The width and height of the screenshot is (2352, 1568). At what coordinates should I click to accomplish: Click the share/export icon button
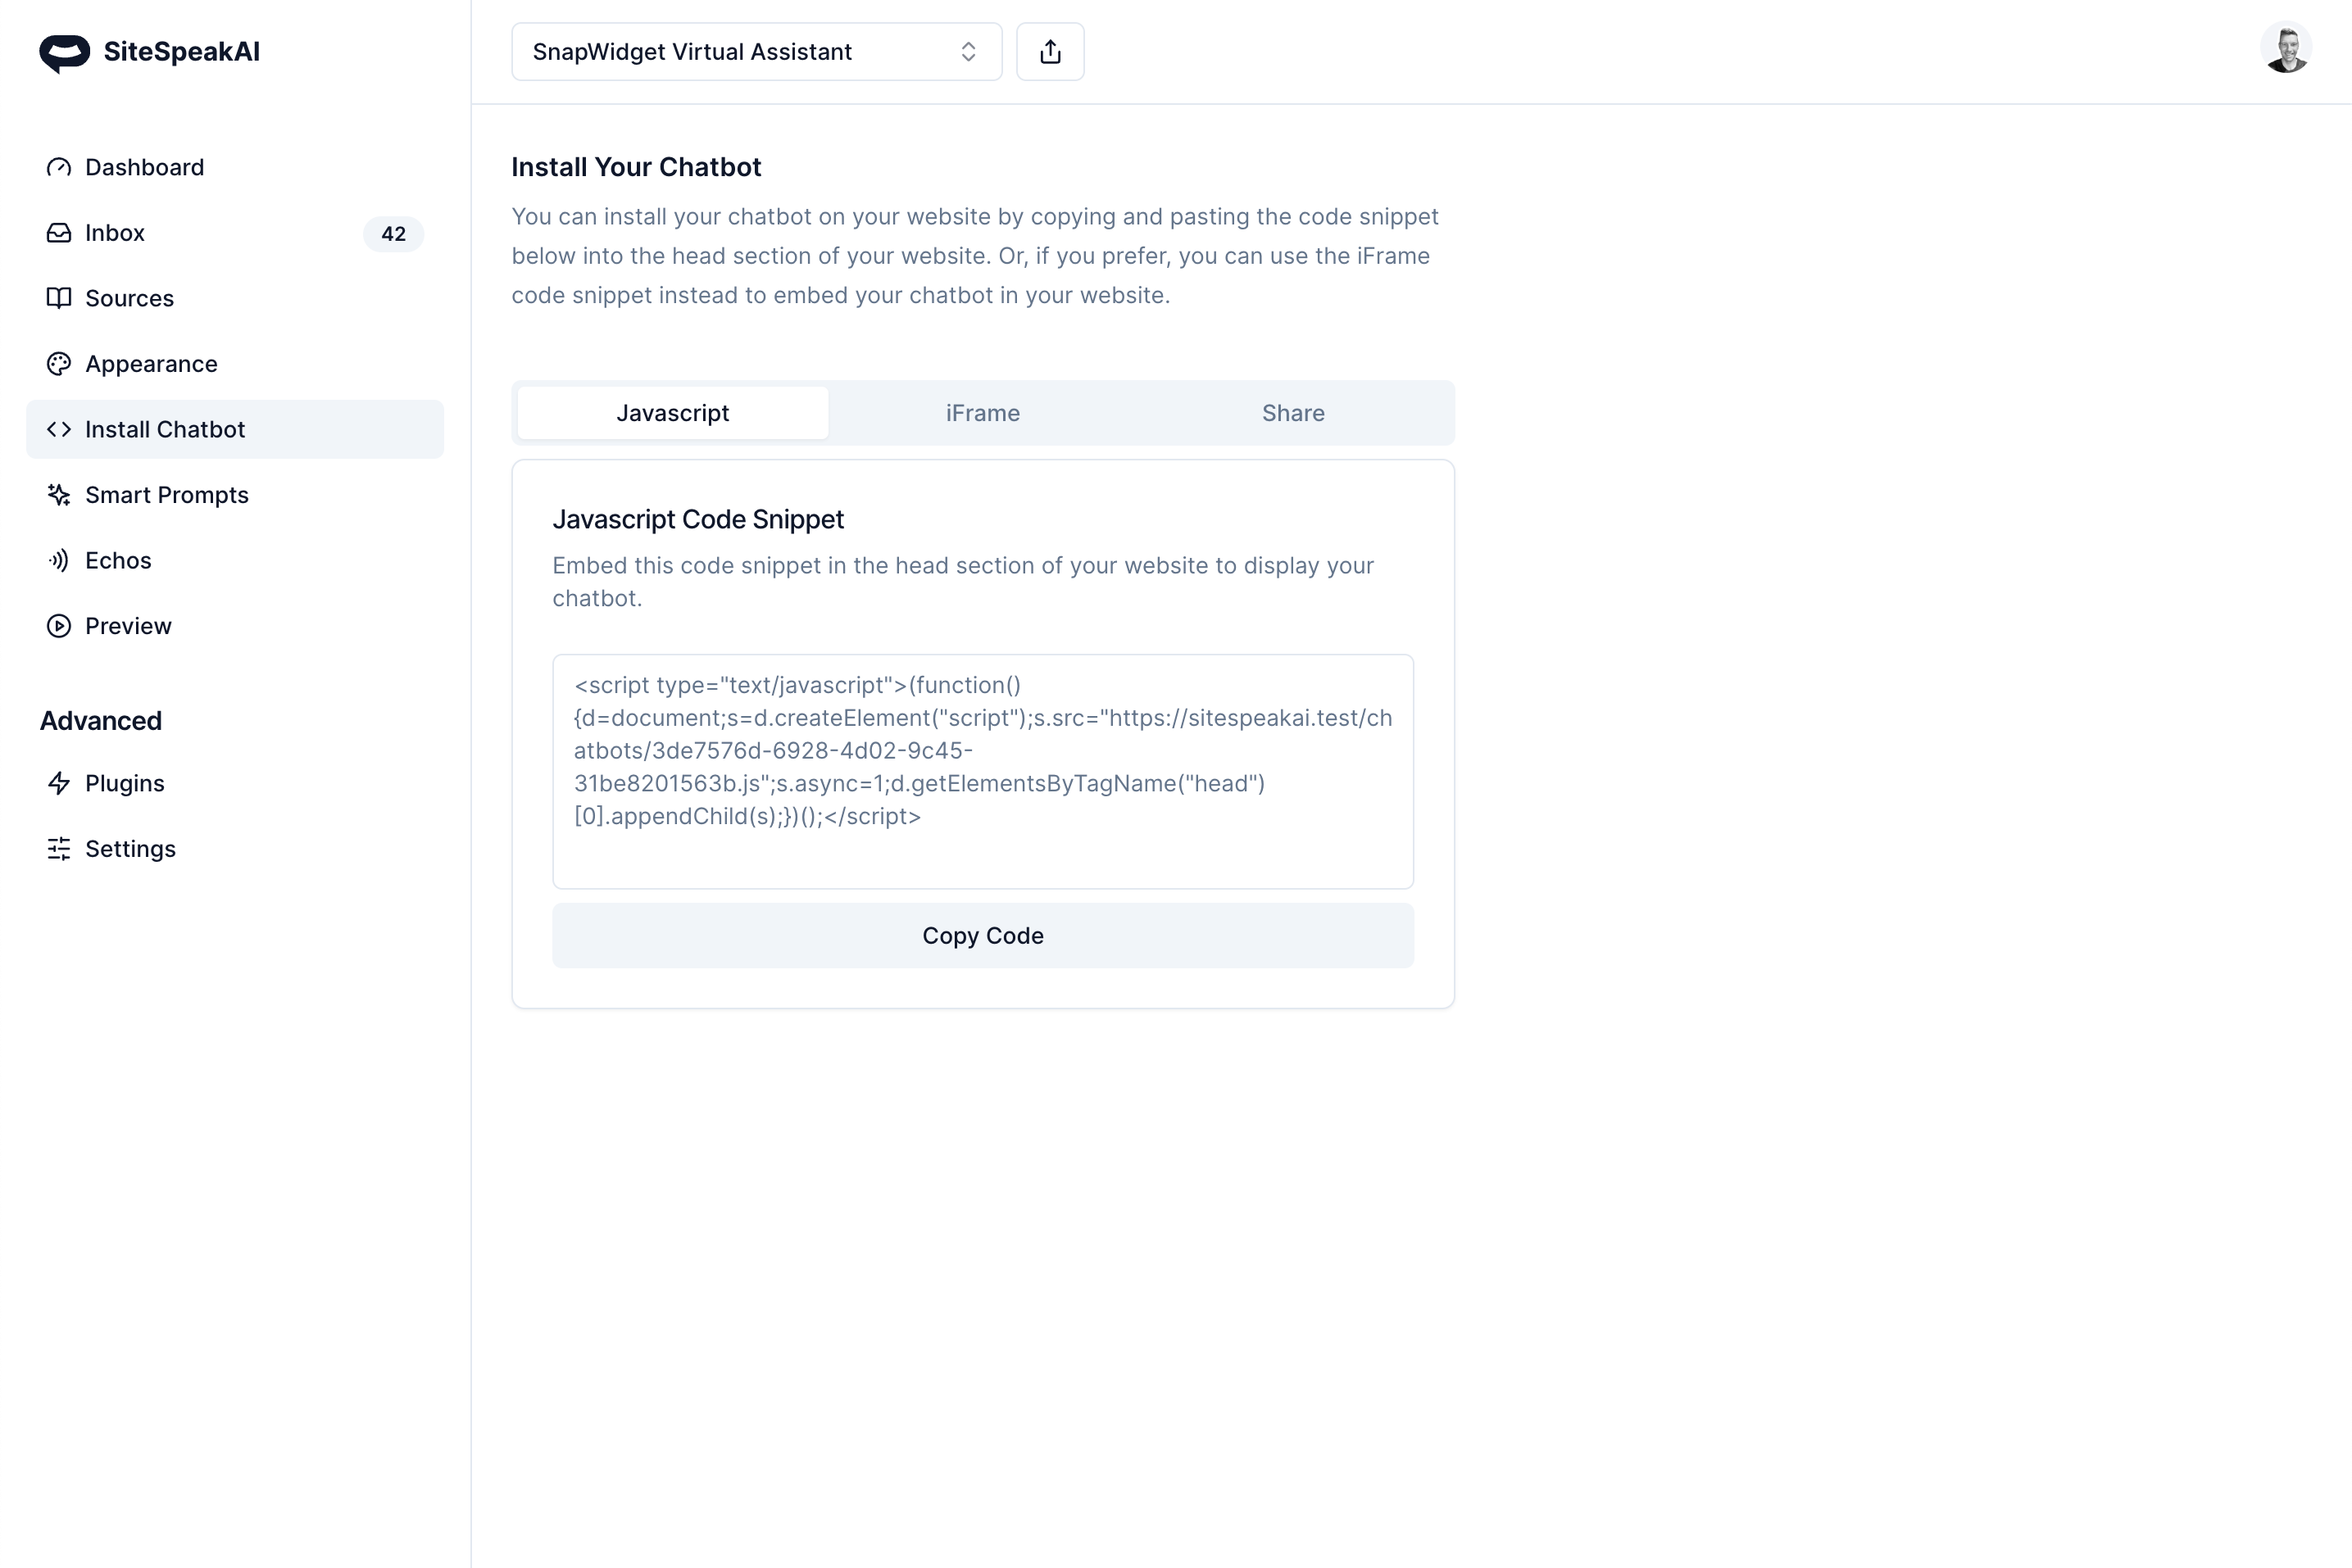[x=1050, y=52]
